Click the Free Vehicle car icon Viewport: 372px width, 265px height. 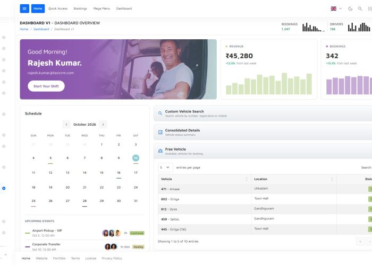pyautogui.click(x=160, y=151)
